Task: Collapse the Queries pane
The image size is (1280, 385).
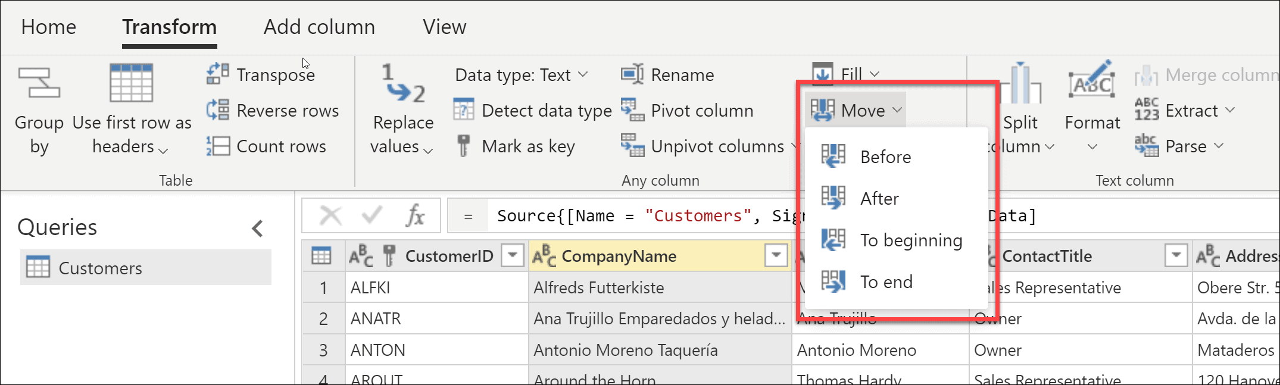Action: 258,228
